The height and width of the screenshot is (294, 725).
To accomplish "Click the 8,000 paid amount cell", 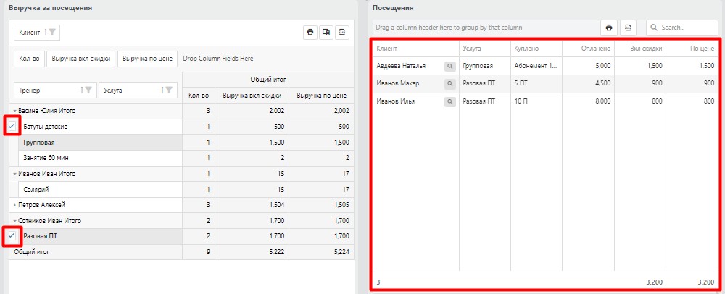I will [589, 101].
